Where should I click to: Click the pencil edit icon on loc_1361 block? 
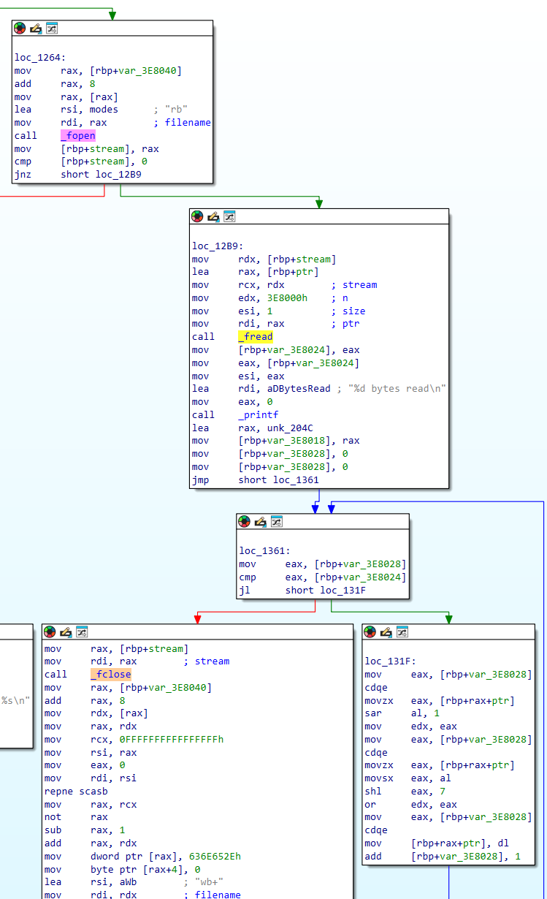coord(260,521)
